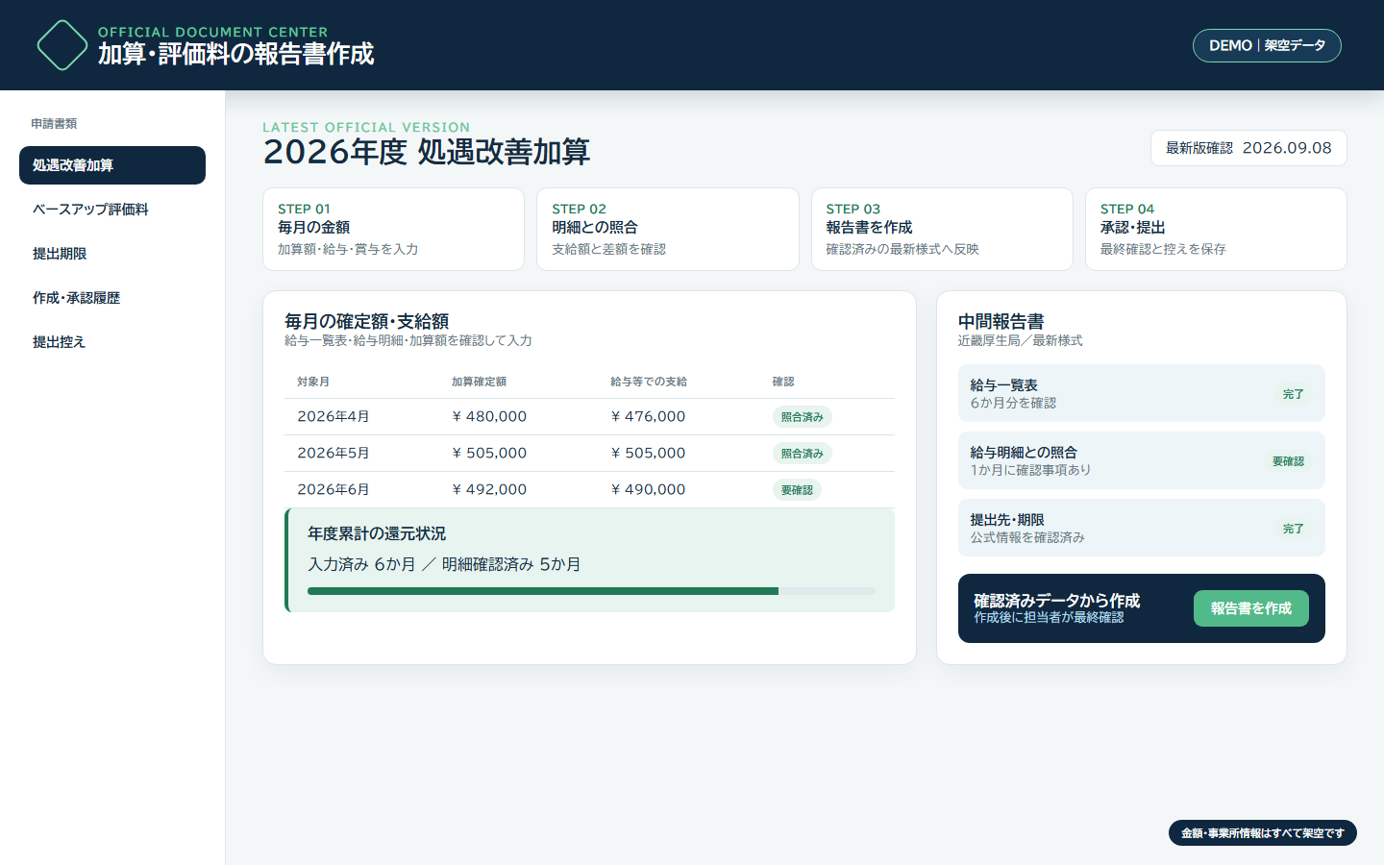Image resolution: width=1384 pixels, height=865 pixels.
Task: Click 2026年5月 row label
Action: coord(334,453)
